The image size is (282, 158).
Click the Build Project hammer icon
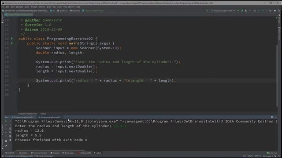click(x=207, y=11)
